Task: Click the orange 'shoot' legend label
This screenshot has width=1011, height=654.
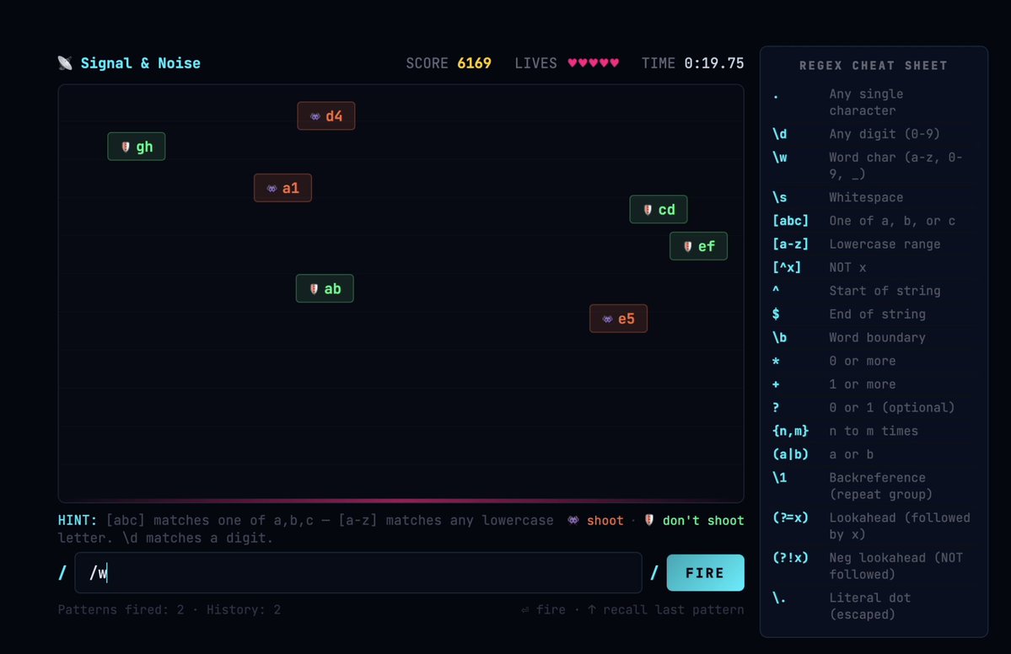Action: point(605,520)
